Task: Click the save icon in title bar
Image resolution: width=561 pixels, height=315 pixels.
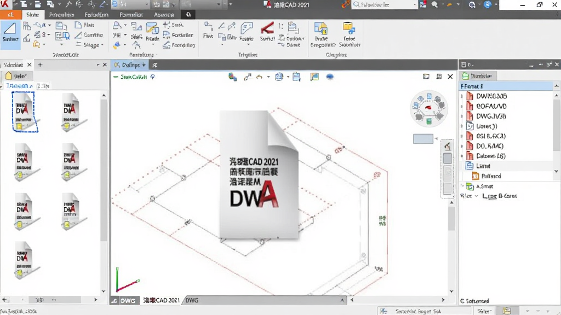Action: pyautogui.click(x=38, y=4)
